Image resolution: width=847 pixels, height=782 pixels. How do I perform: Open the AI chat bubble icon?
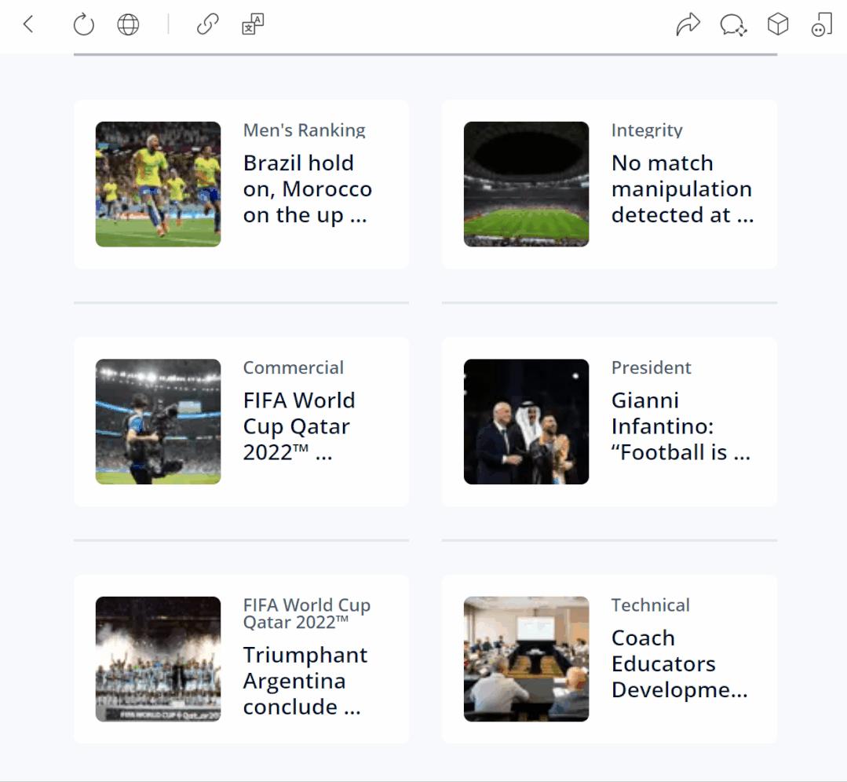pyautogui.click(x=733, y=25)
